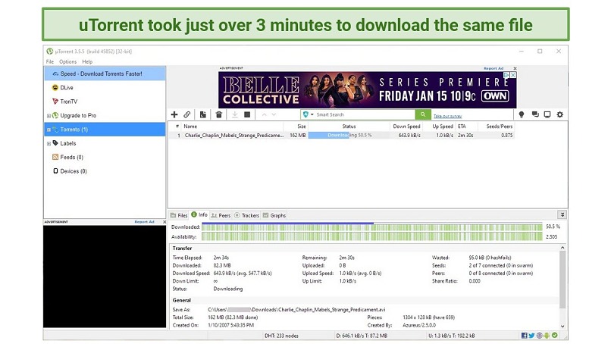The image size is (611, 344).
Task: Open the Help menu
Action: point(87,61)
